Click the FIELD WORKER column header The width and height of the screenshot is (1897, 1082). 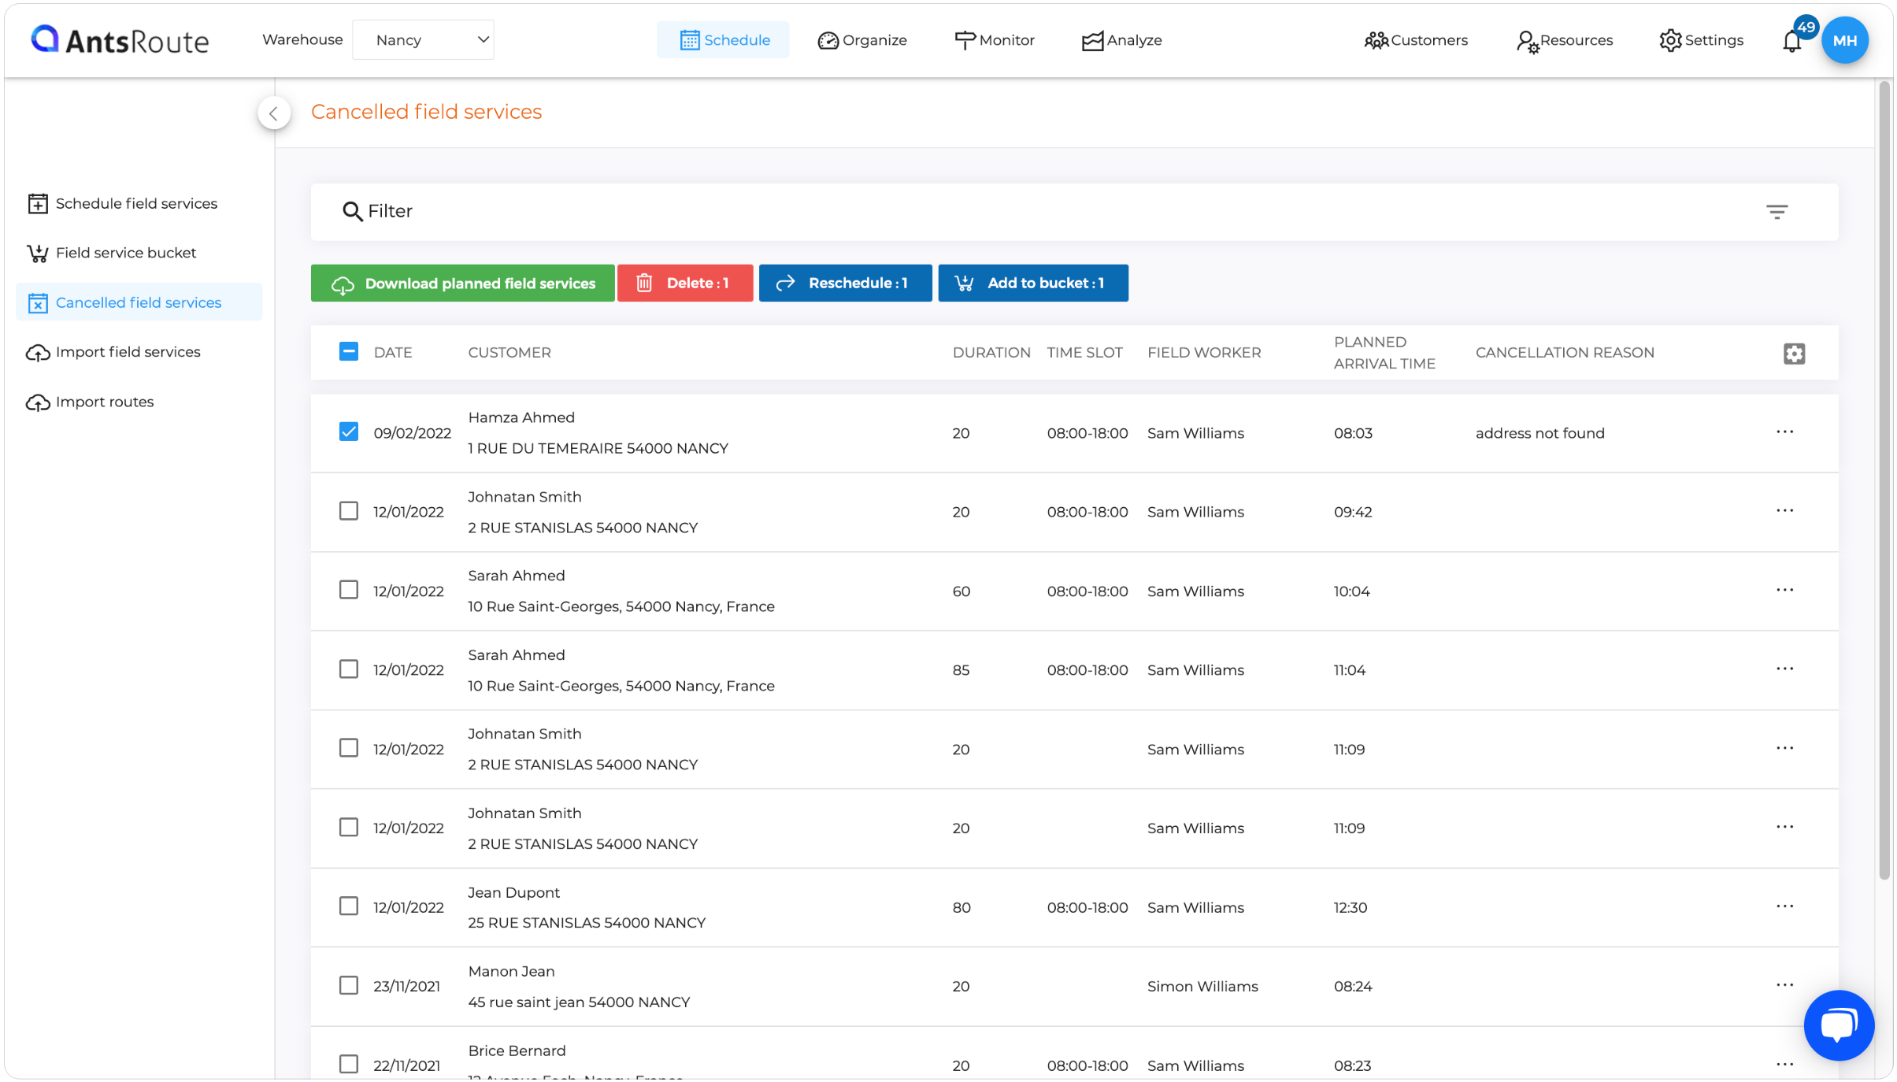[1204, 353]
